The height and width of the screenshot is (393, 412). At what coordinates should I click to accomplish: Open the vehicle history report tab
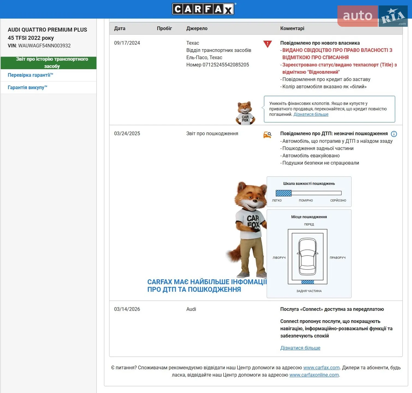(49, 63)
